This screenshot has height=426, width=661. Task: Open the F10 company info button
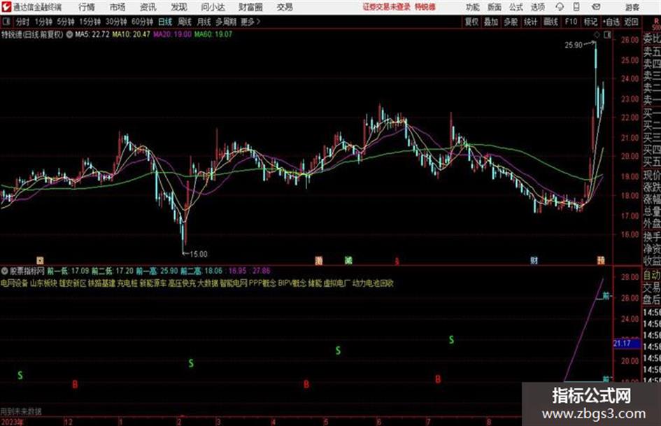tap(571, 22)
